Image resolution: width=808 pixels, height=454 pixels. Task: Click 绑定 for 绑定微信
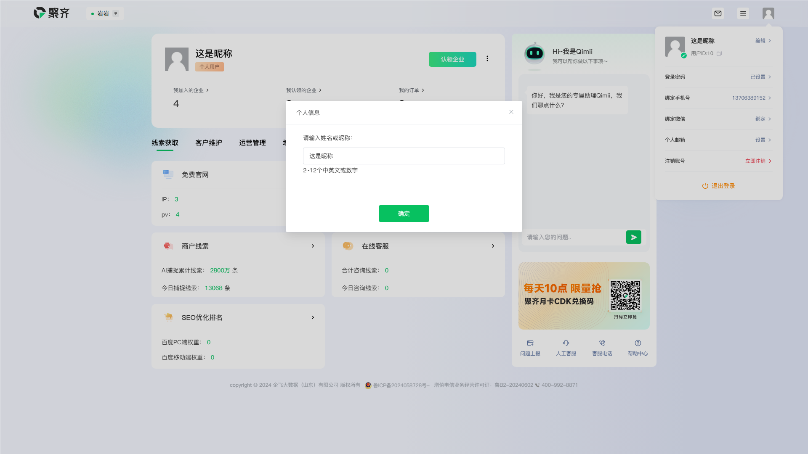pyautogui.click(x=763, y=119)
